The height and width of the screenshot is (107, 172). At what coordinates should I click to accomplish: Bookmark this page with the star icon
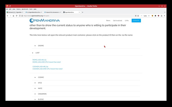pos(138,16)
